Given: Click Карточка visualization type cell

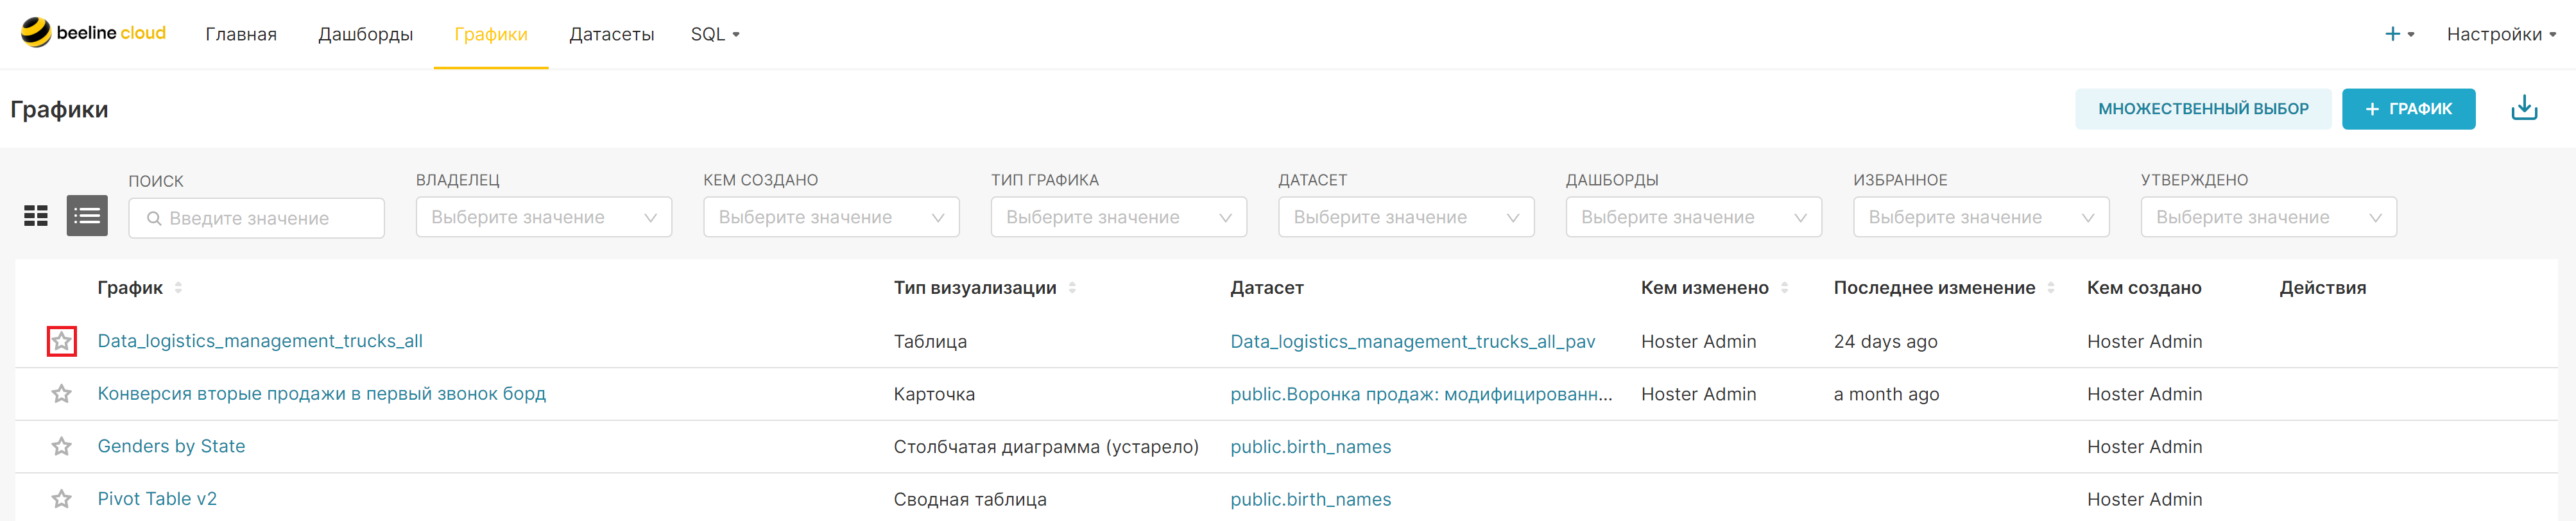Looking at the screenshot, I should (x=934, y=394).
